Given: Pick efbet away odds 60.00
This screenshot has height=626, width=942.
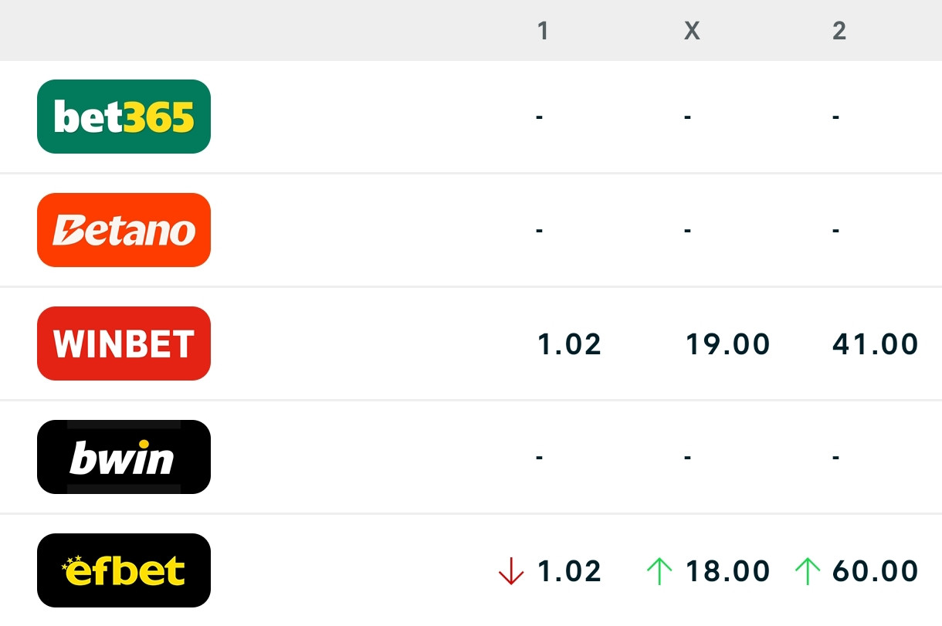Looking at the screenshot, I should 875,571.
